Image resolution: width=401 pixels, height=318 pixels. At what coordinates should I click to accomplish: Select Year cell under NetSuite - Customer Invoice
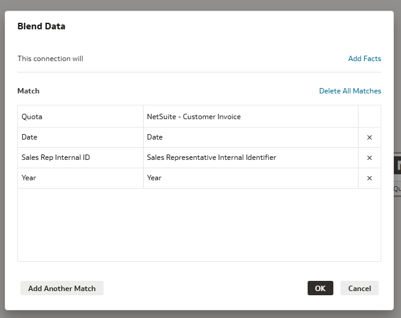(250, 178)
